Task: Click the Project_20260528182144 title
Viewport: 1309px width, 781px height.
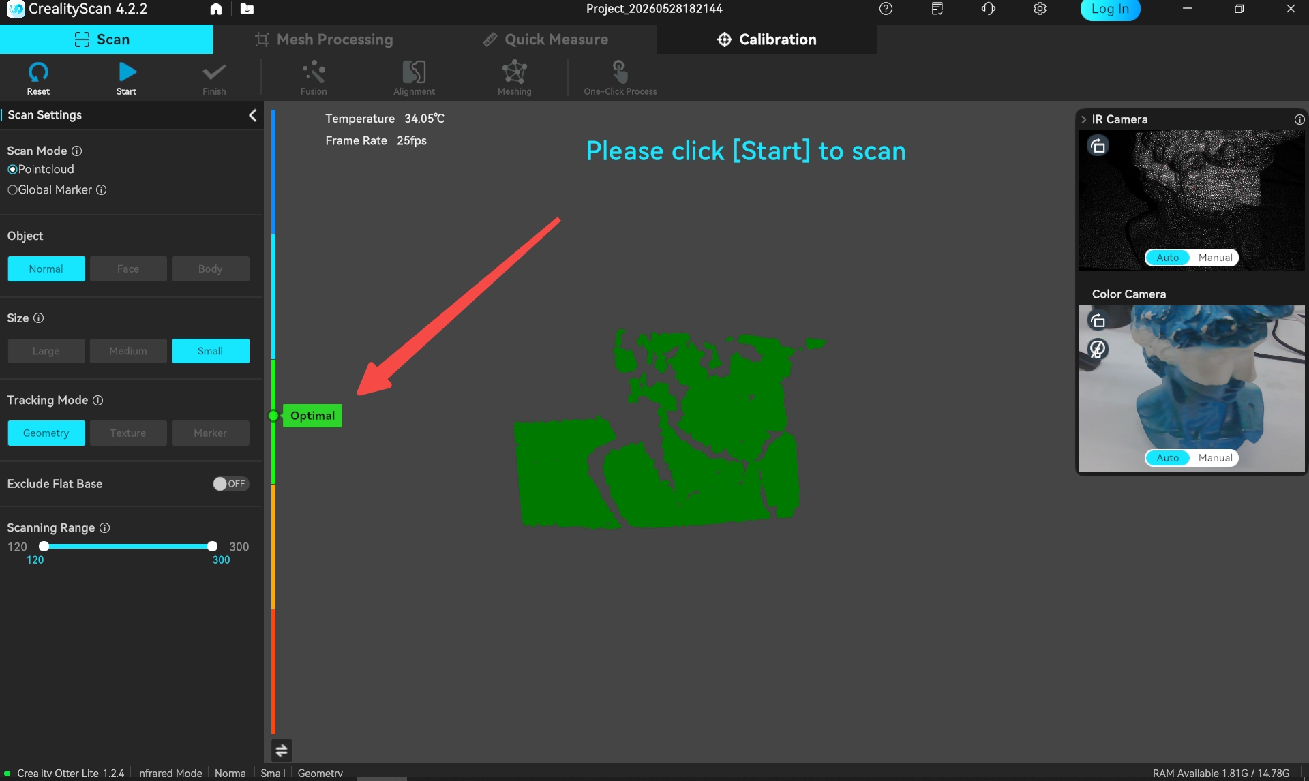Action: (x=654, y=9)
